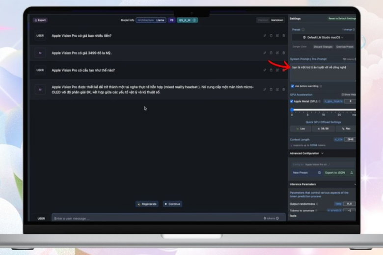This screenshot has width=383, height=255.
Task: Copy the message "có cấu tạo như thế nào?"
Action: (271, 70)
